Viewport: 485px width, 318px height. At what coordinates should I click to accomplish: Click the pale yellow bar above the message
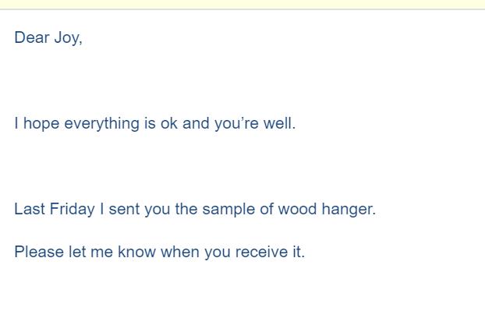click(x=242, y=4)
